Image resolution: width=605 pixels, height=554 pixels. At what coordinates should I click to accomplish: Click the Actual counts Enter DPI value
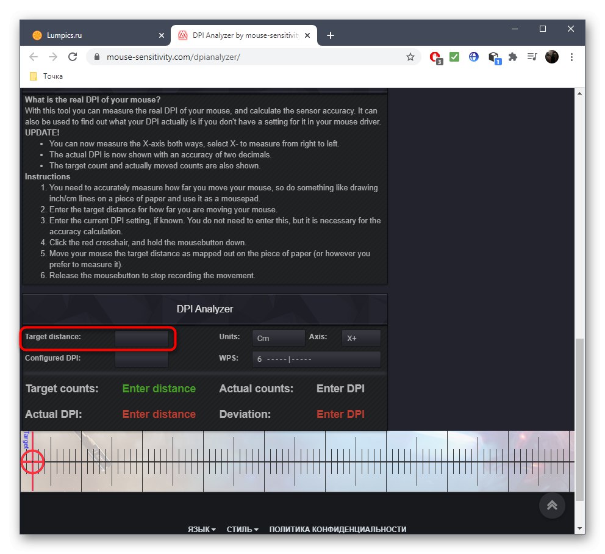point(340,389)
